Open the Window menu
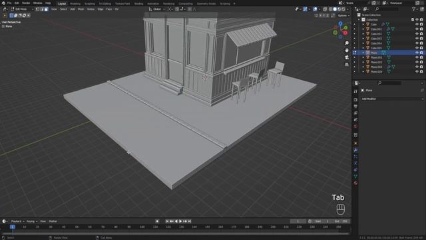Viewport: 426px width, 240px height. pos(37,3)
